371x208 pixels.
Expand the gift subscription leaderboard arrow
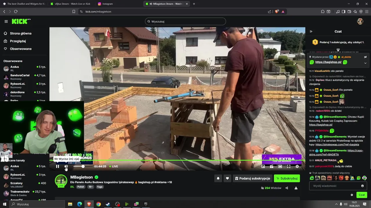click(x=338, y=50)
